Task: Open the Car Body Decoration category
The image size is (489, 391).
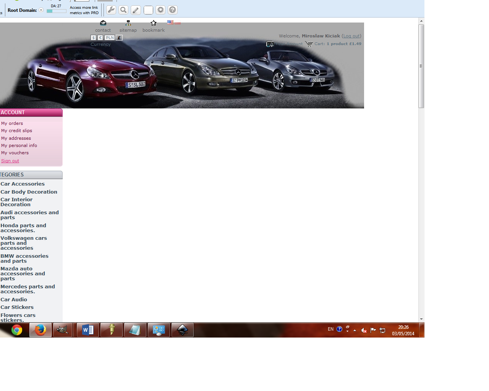Action: [29, 192]
